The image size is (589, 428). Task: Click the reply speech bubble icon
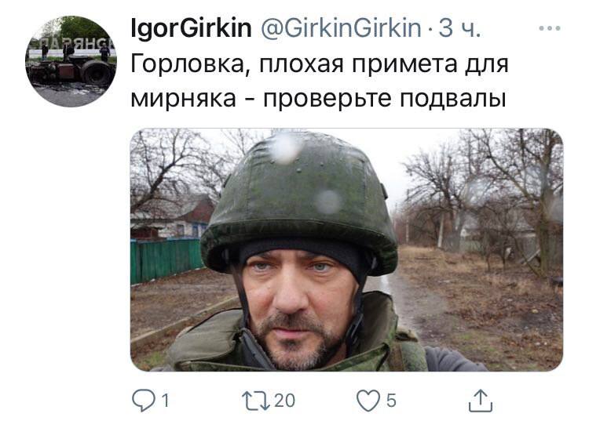143,401
